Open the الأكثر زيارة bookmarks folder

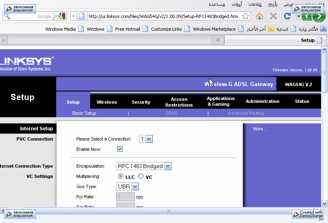(313, 29)
